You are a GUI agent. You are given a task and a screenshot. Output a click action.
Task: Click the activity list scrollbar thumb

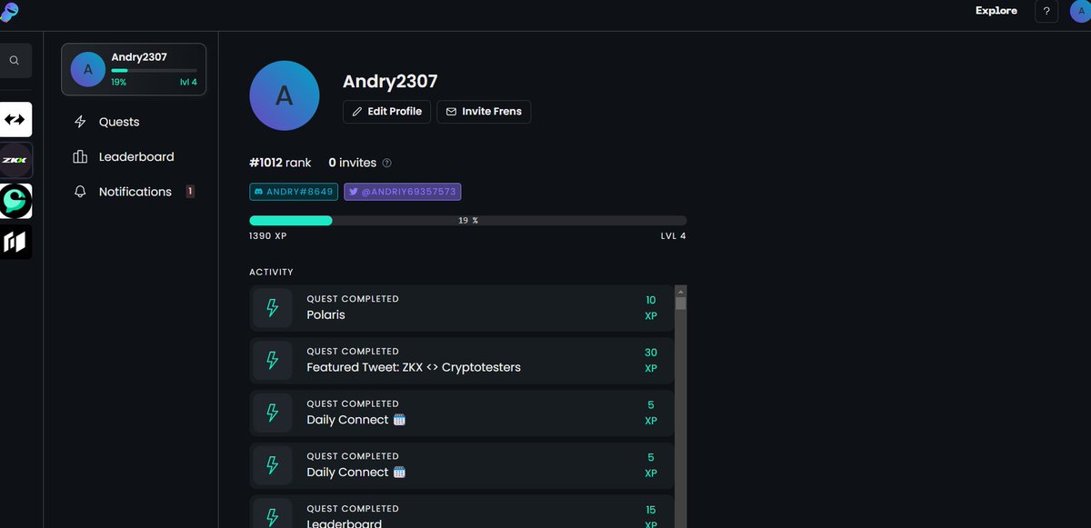pyautogui.click(x=681, y=303)
